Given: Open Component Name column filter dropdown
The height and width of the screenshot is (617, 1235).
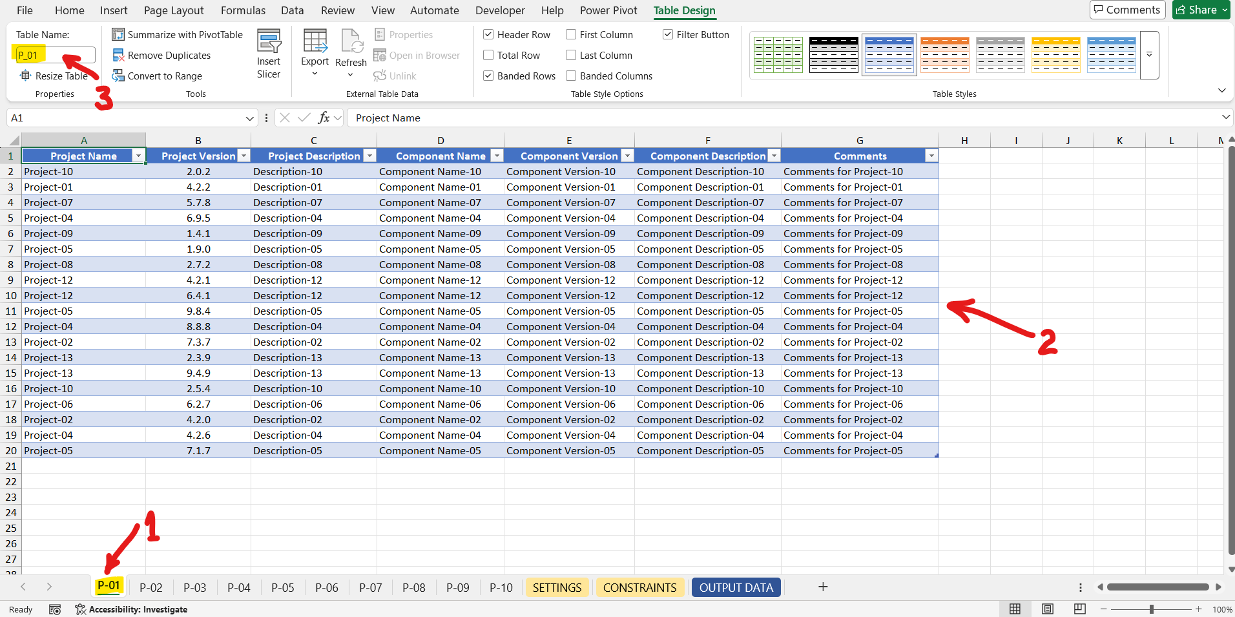Looking at the screenshot, I should [497, 156].
